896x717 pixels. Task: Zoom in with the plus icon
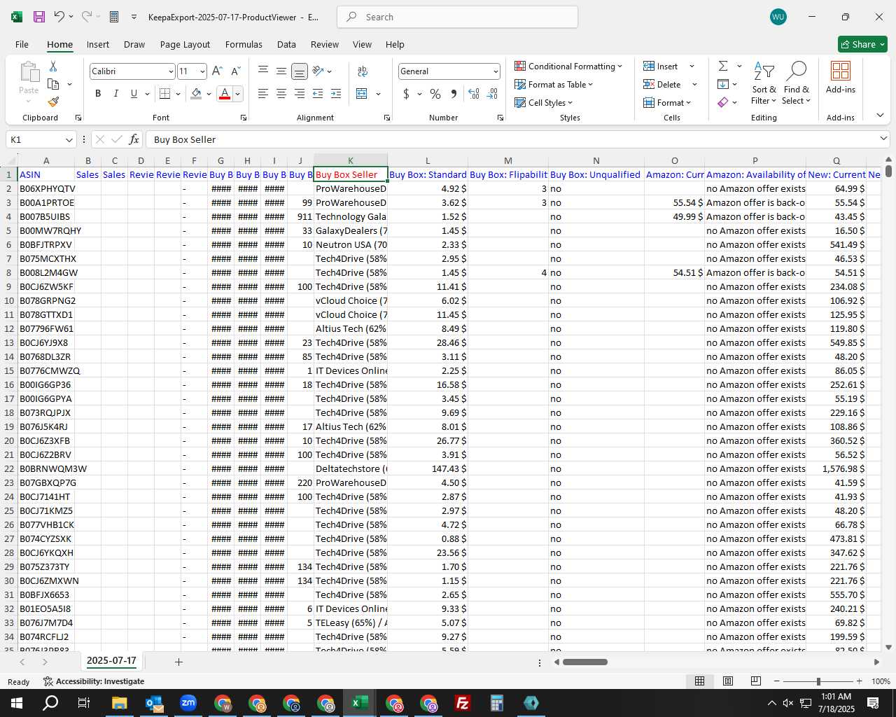pyautogui.click(x=859, y=681)
